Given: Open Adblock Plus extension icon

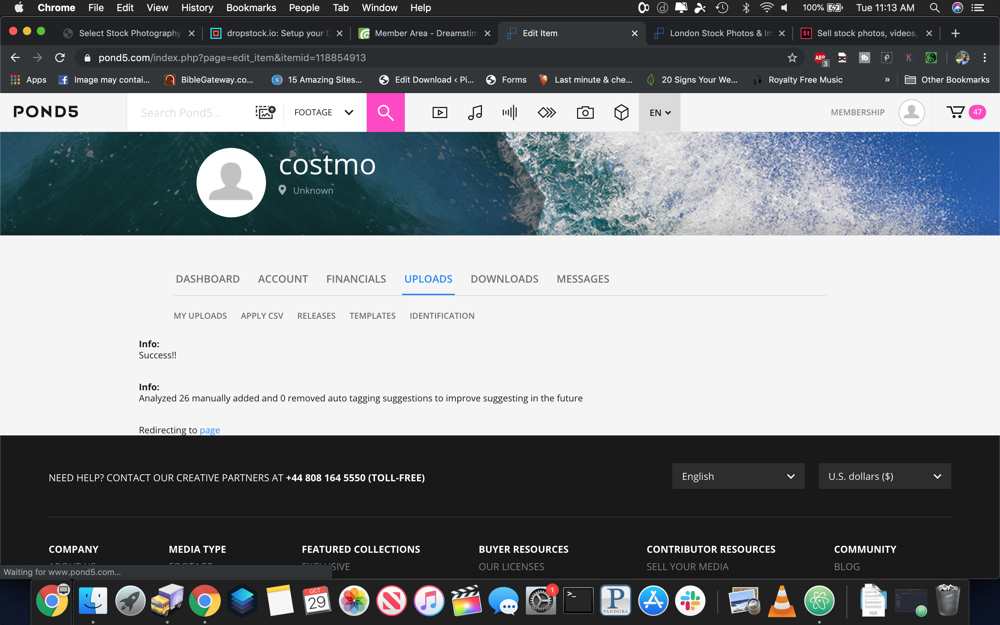Looking at the screenshot, I should pyautogui.click(x=821, y=58).
